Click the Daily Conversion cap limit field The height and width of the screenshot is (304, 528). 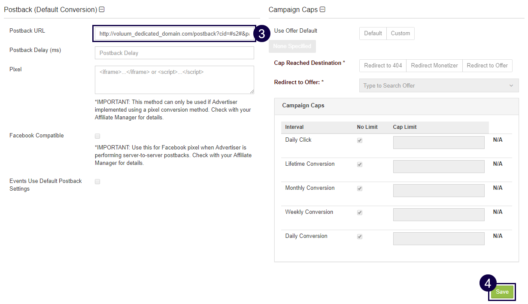(x=438, y=239)
